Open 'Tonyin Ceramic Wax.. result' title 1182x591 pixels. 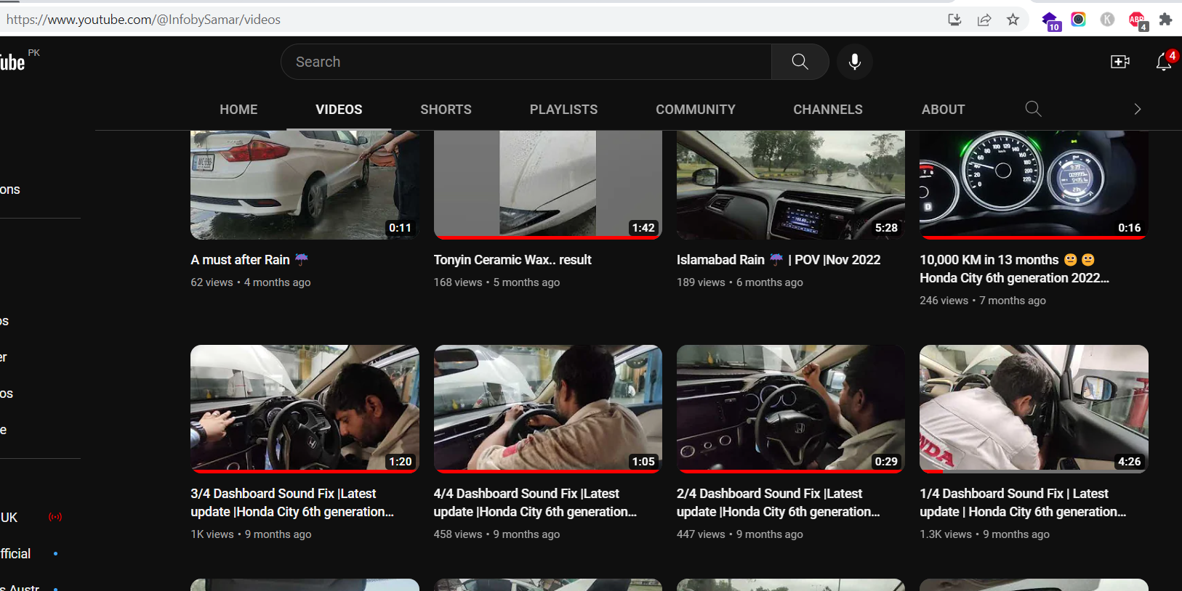[512, 260]
